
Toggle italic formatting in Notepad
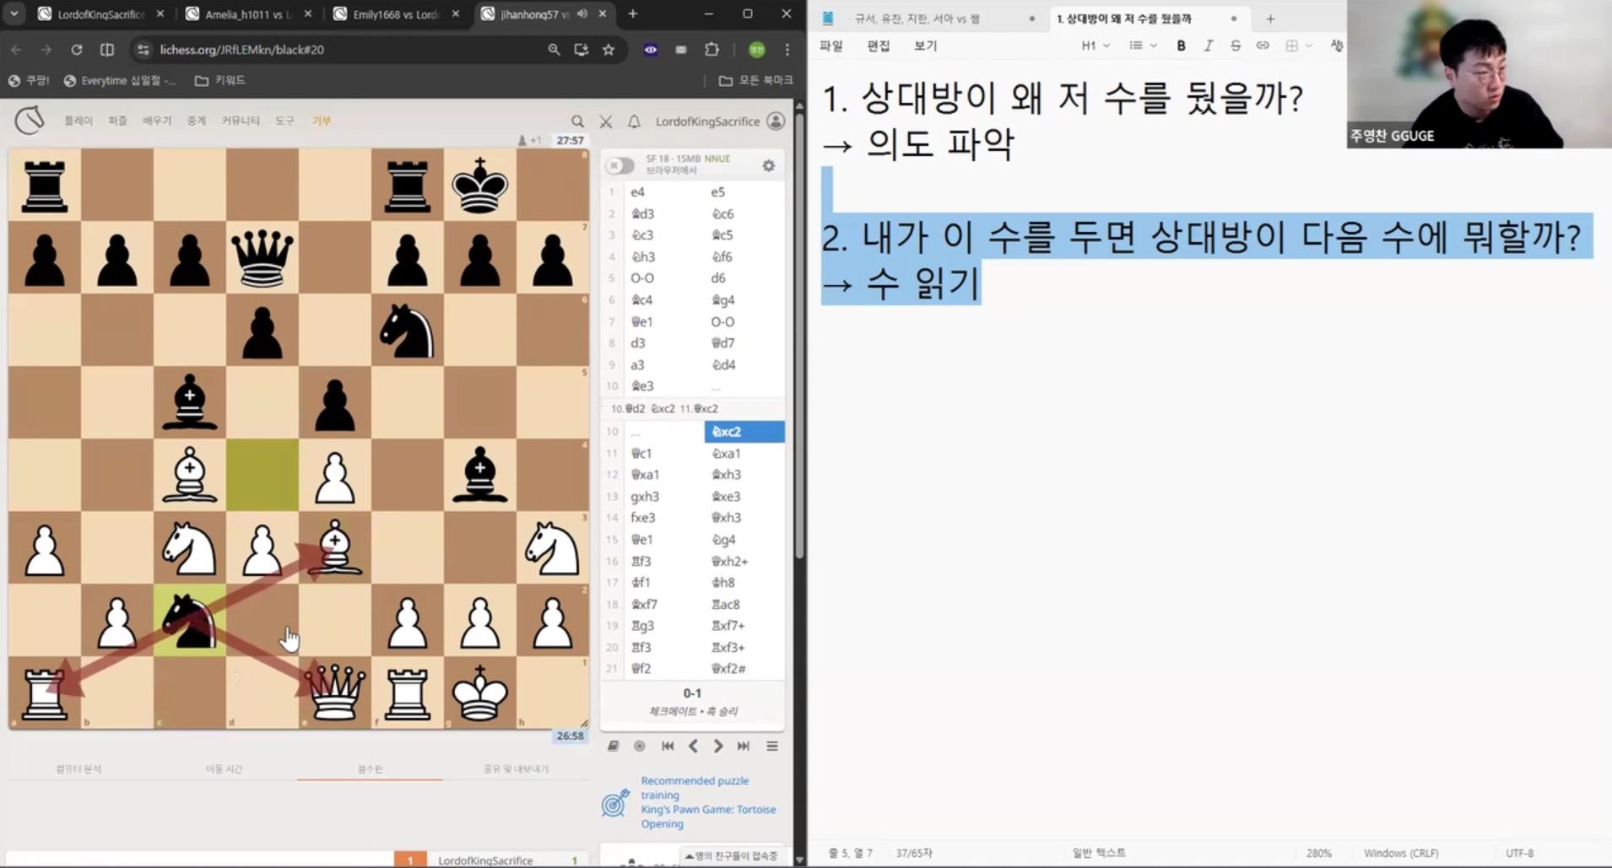pos(1208,46)
